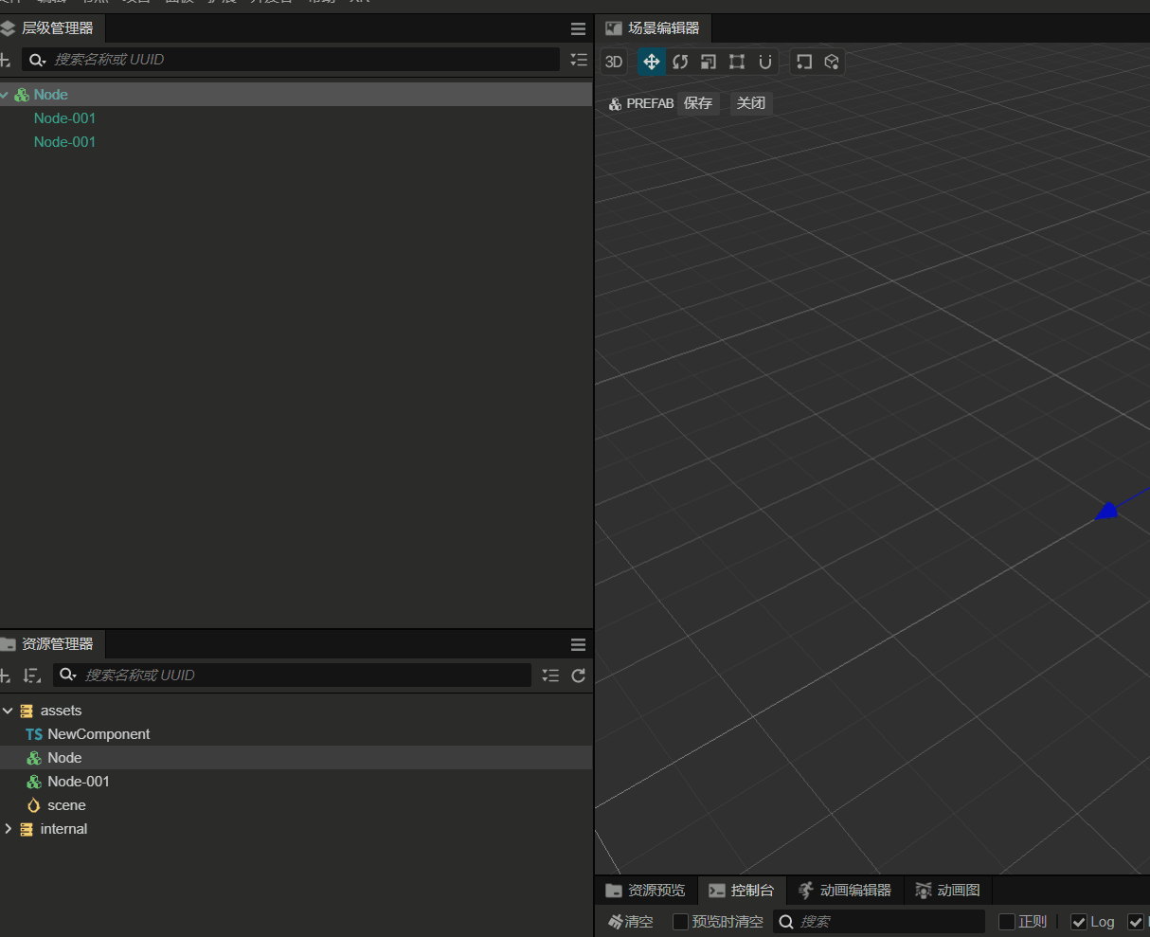The height and width of the screenshot is (937, 1150).
Task: Open the 资源管理器 tab
Action: 53,644
